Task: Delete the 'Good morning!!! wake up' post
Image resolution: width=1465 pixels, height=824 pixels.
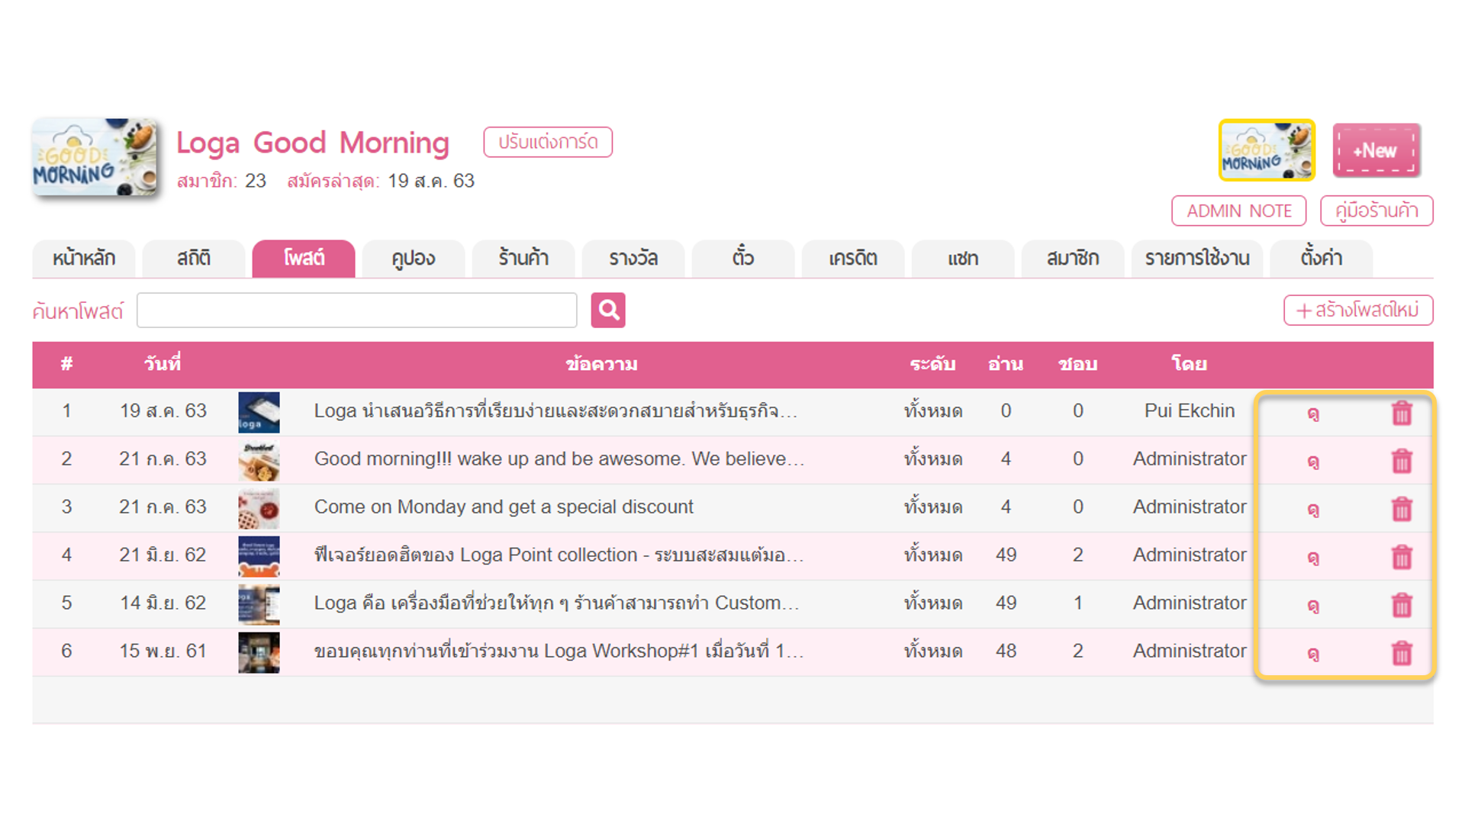Action: 1402,461
